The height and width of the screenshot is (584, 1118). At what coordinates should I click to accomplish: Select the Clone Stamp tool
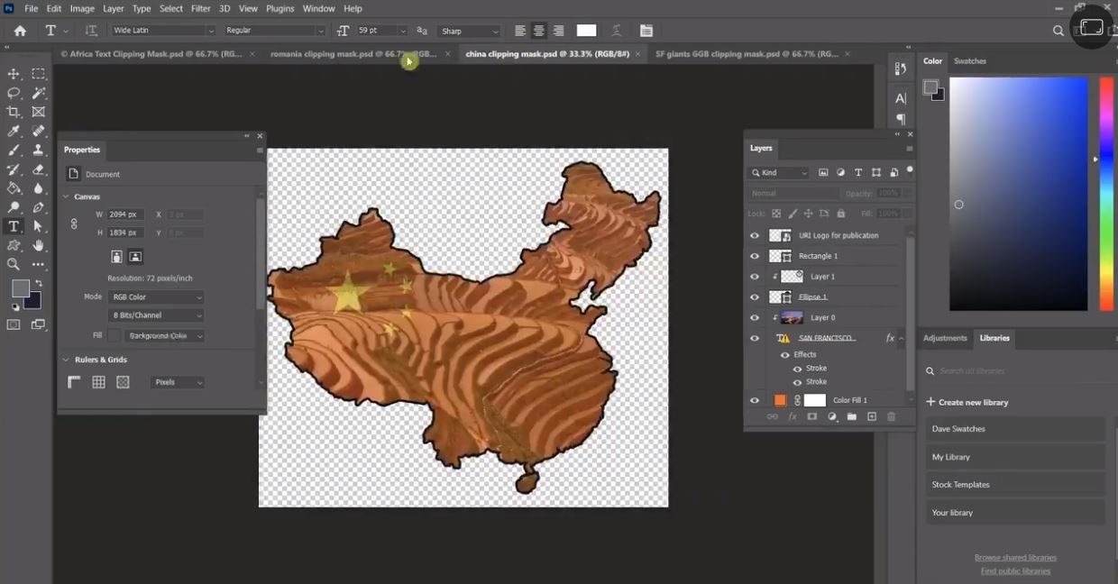click(39, 151)
